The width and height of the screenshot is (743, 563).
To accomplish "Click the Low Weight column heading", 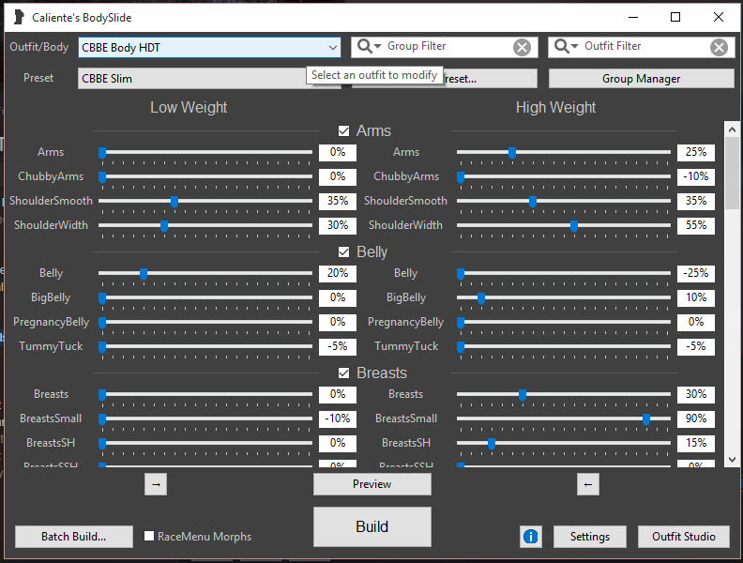I will 189,108.
